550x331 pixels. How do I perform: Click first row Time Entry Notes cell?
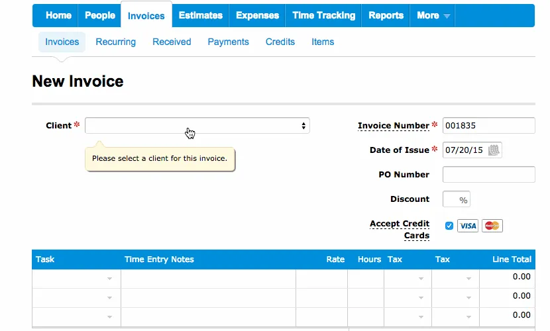[208, 278]
